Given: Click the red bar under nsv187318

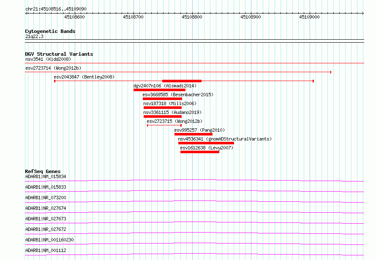Looking at the screenshot, I should pyautogui.click(x=163, y=108).
